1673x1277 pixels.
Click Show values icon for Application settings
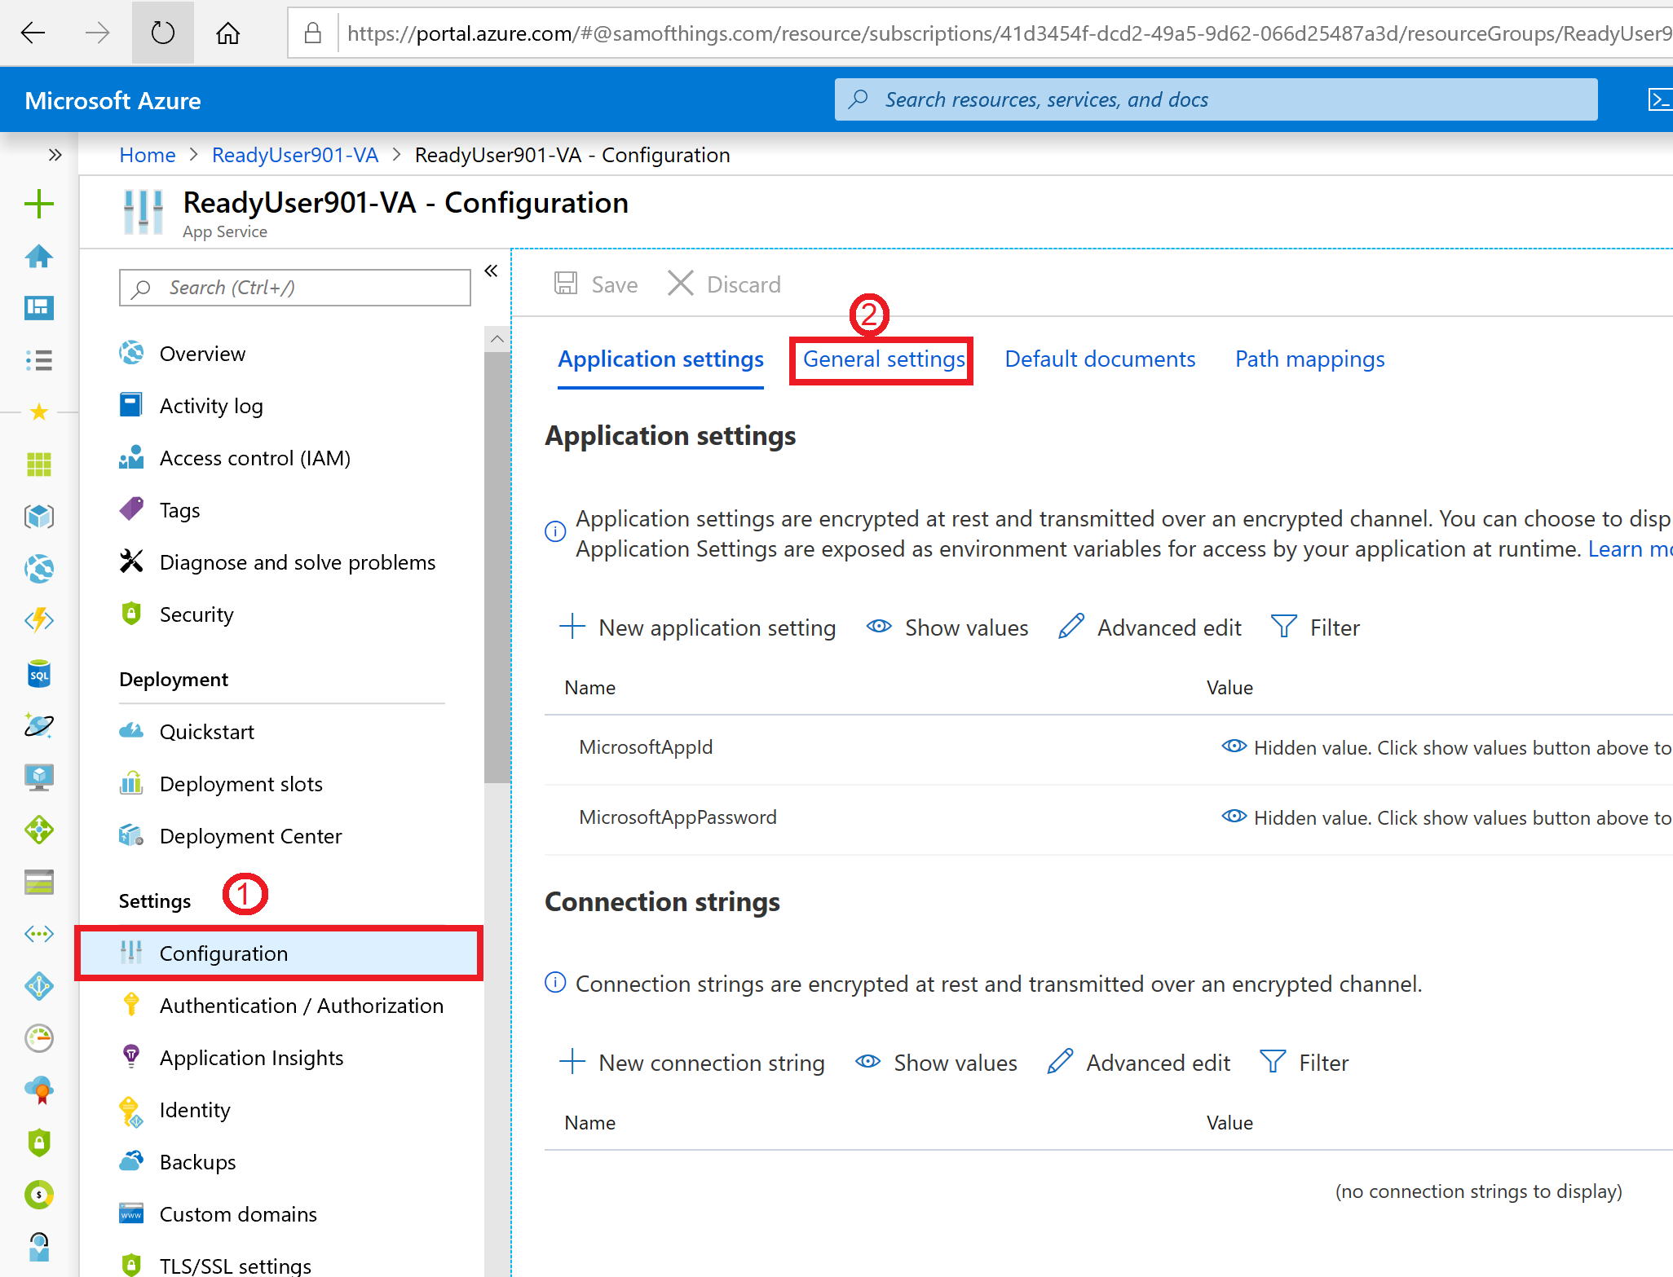tap(879, 627)
